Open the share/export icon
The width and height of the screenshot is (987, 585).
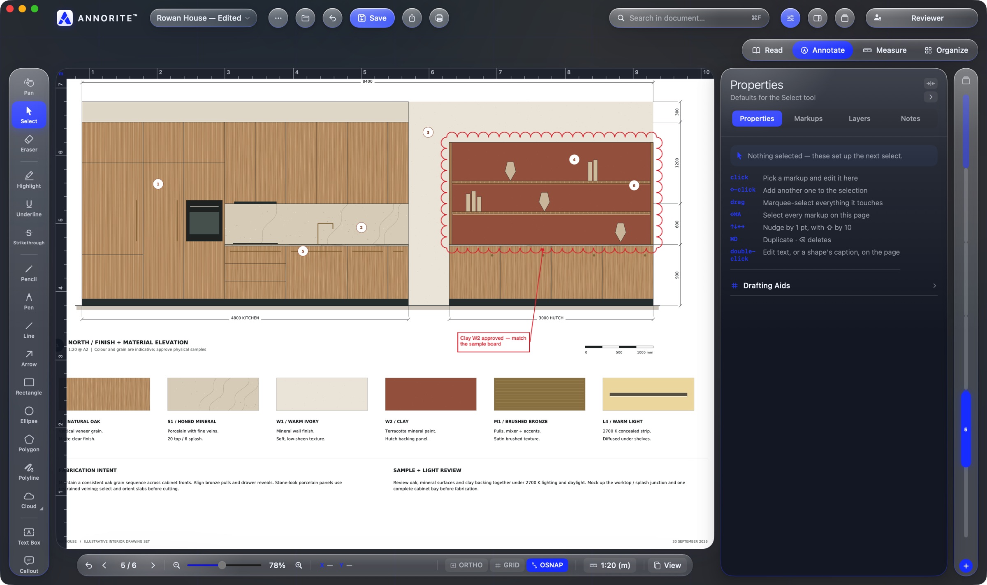click(x=412, y=18)
